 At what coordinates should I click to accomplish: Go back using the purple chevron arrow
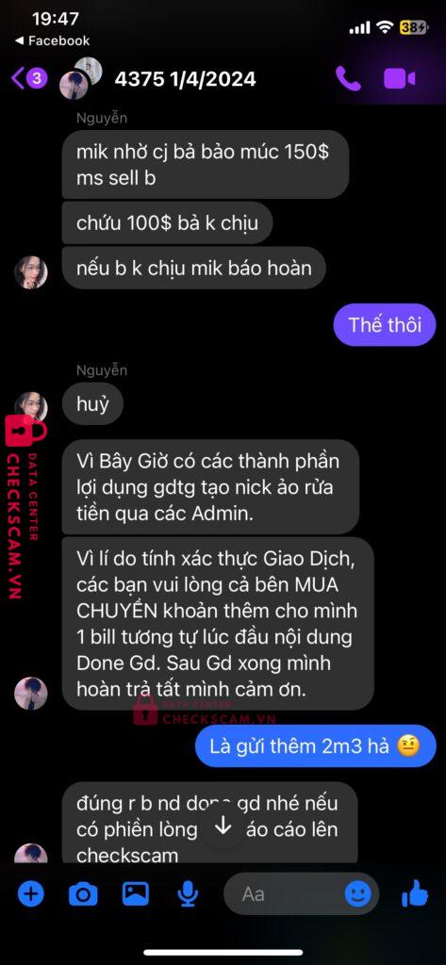[x=18, y=78]
